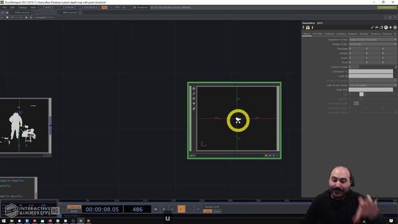
Task: Click the frame number display 486
Action: [x=137, y=210]
